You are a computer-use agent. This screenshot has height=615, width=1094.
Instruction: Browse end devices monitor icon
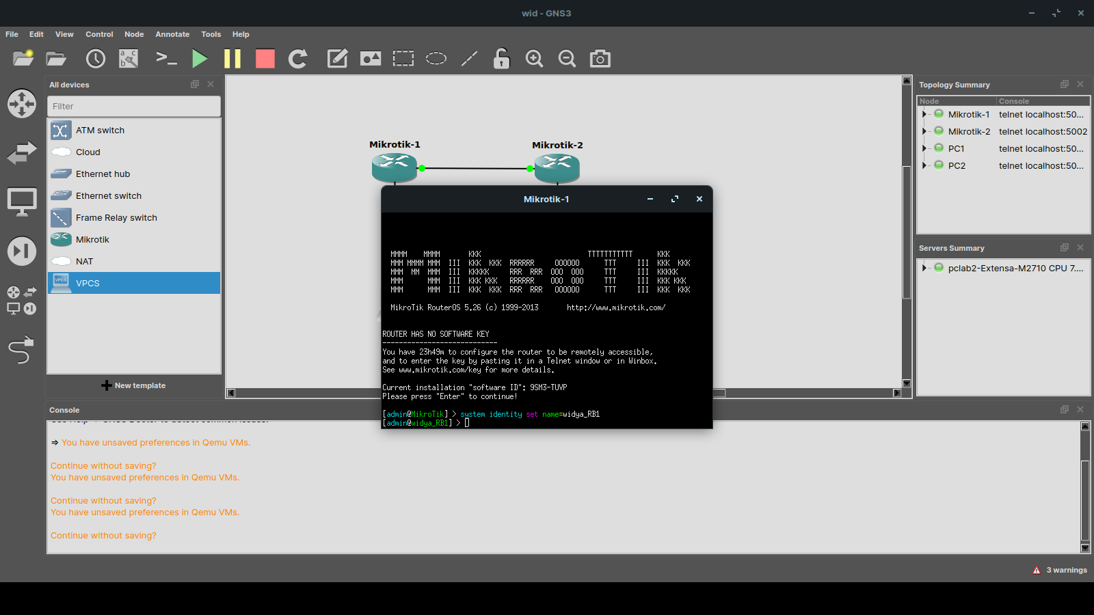click(22, 202)
